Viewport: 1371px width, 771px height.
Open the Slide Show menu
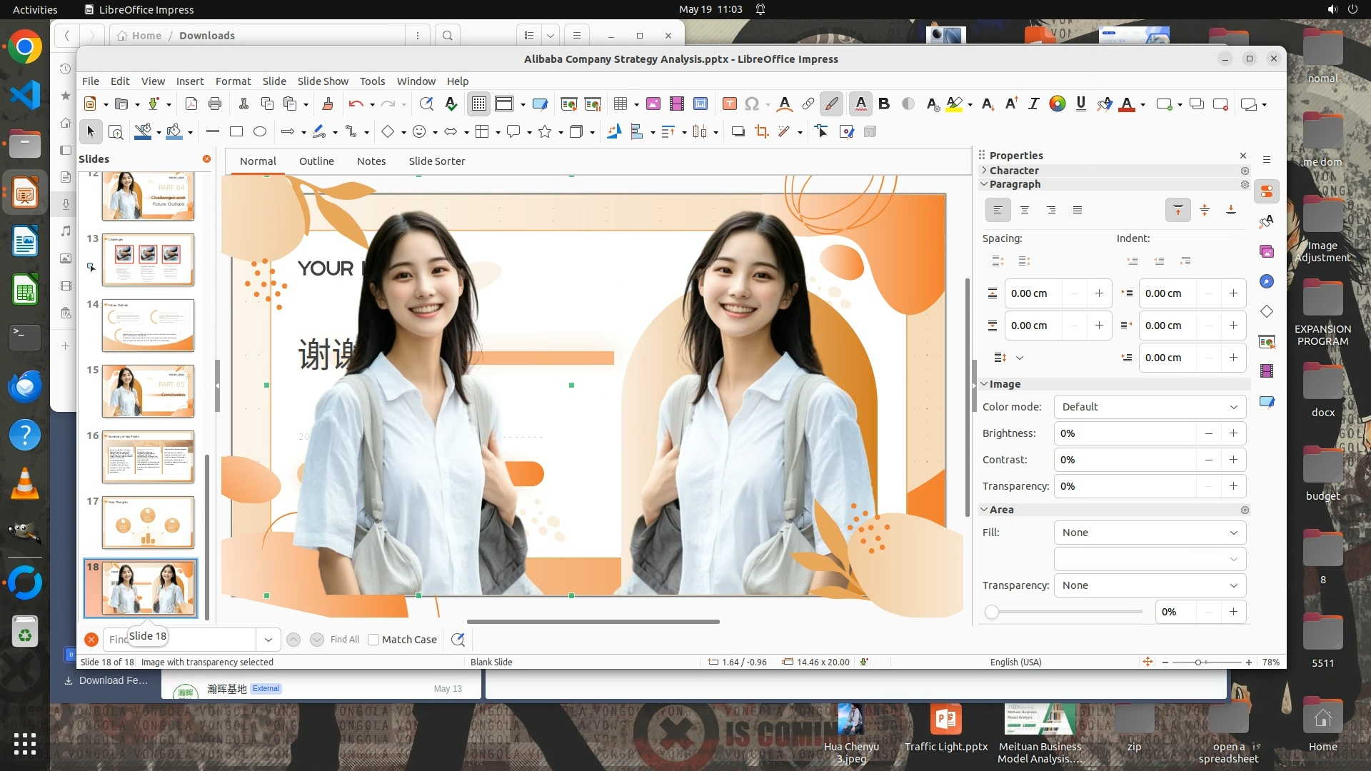click(x=323, y=81)
